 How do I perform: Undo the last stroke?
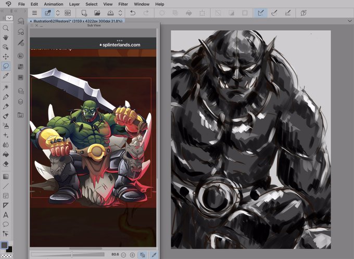point(133,13)
